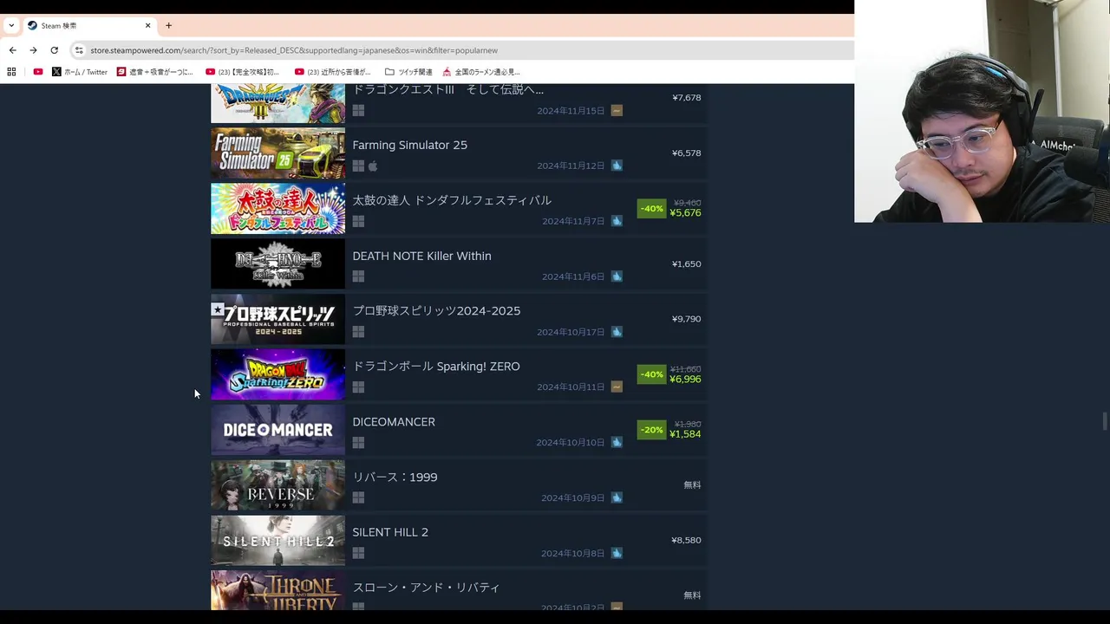Open Farming Simulator 25 thumbnail
This screenshot has height=624, width=1110.
click(x=277, y=153)
